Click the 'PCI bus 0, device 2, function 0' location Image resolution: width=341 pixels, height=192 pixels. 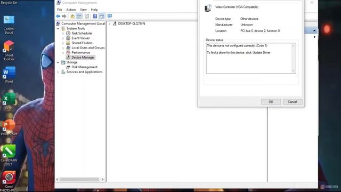[260, 31]
